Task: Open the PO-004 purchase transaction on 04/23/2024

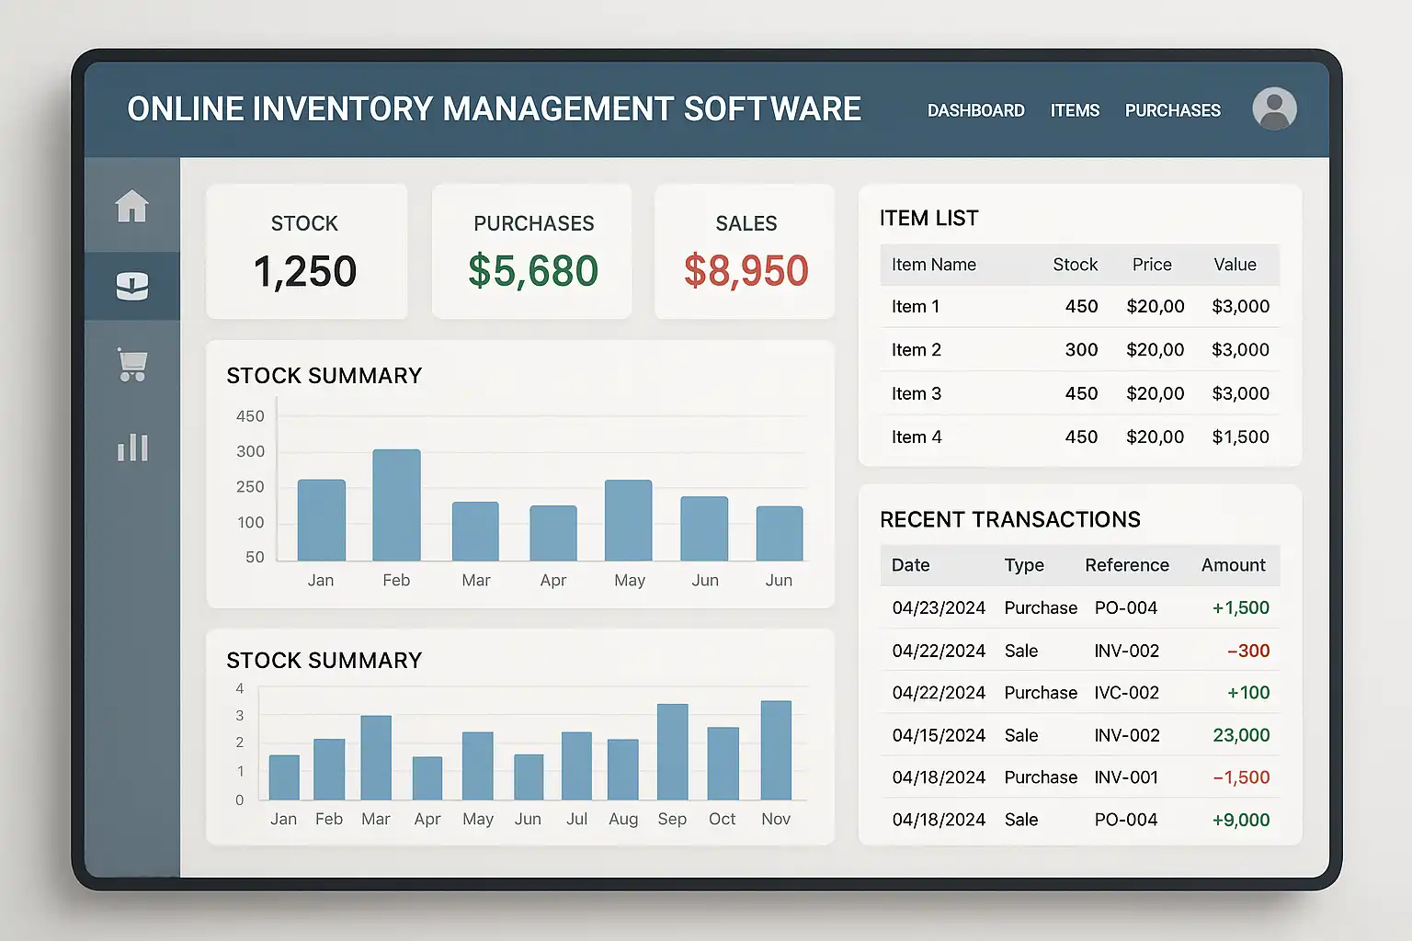Action: point(1079,607)
